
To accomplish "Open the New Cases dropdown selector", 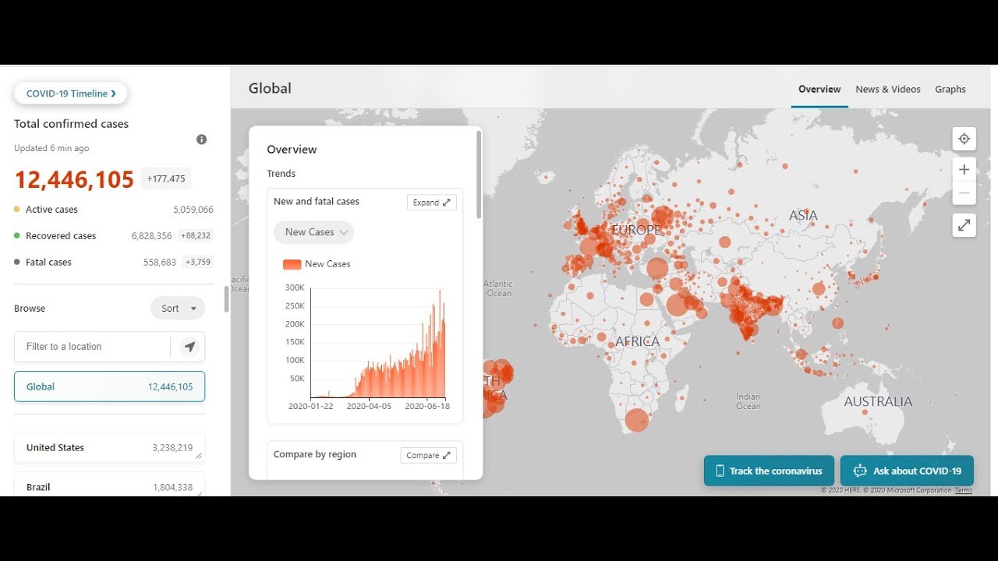I will pos(313,232).
